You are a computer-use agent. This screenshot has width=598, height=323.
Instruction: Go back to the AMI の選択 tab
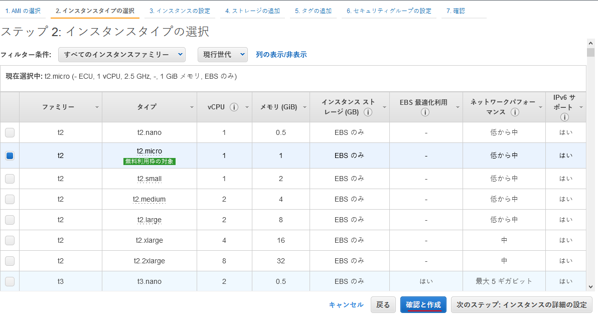(23, 10)
